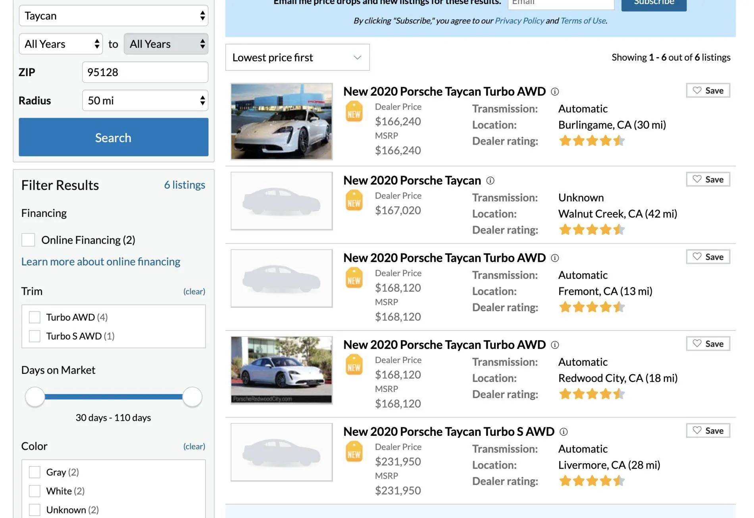Check the Turbo AWD trim filter

tap(35, 317)
